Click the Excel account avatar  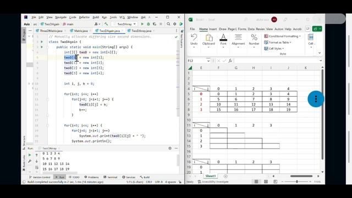[x=274, y=20]
